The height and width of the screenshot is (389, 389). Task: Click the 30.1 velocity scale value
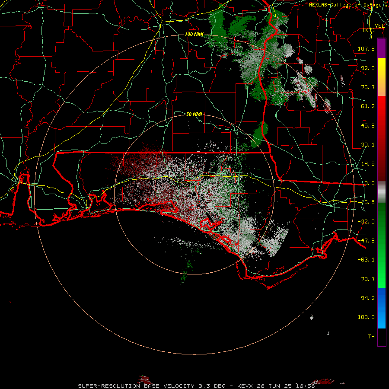pyautogui.click(x=368, y=145)
